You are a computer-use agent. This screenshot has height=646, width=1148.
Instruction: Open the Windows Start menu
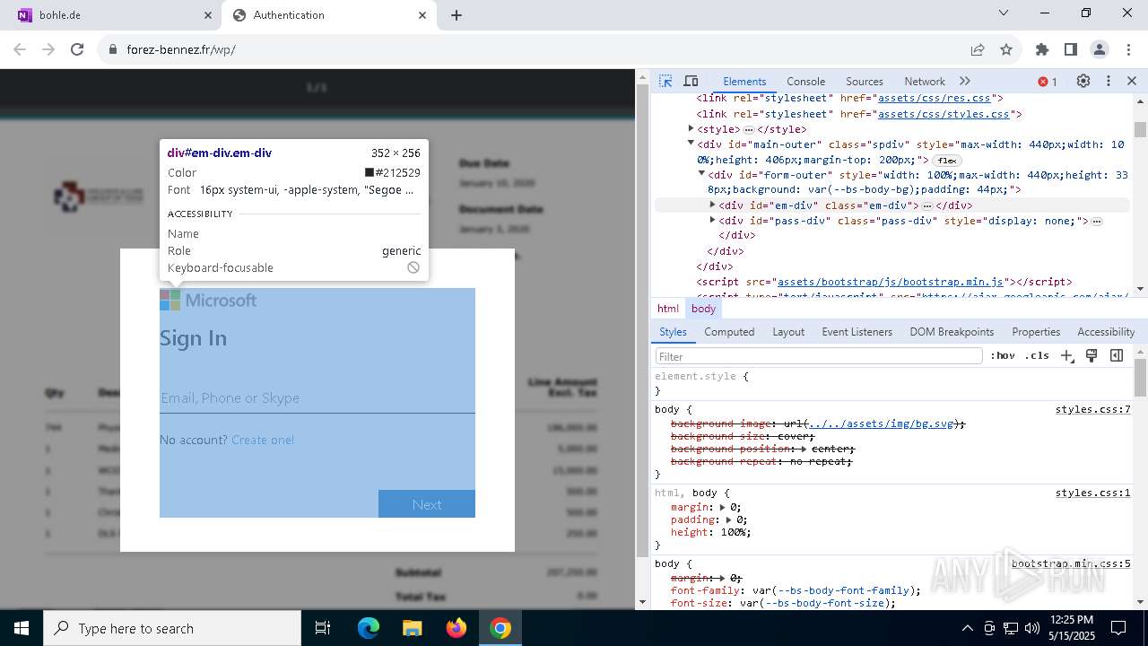pyautogui.click(x=22, y=628)
